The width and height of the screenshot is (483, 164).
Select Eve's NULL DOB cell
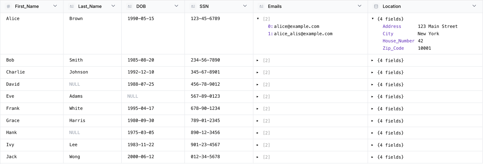click(x=133, y=96)
